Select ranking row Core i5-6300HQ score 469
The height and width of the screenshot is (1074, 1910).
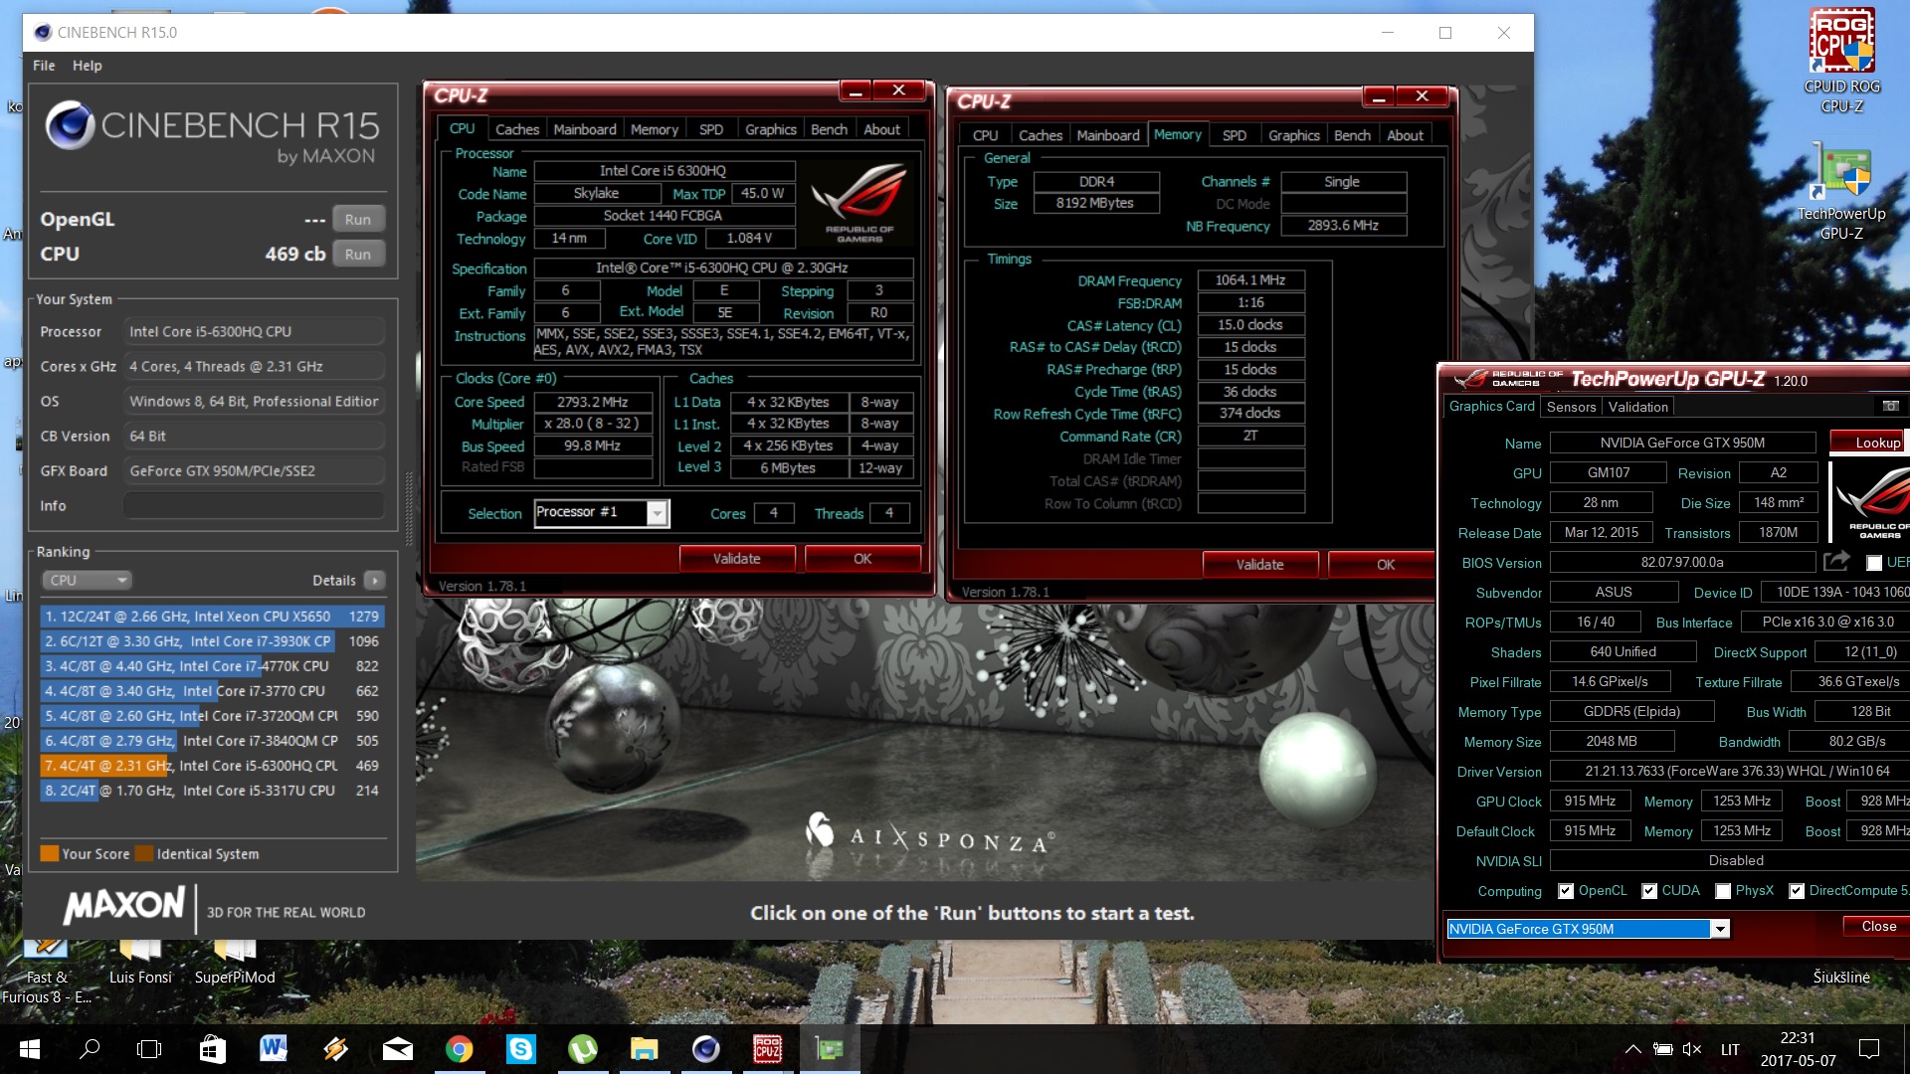point(211,766)
